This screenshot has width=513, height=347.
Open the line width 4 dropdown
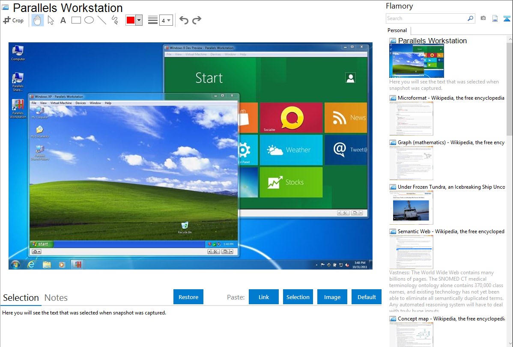click(x=166, y=20)
